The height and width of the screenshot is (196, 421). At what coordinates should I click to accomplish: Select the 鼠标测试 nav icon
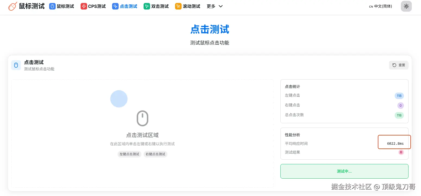coord(52,6)
